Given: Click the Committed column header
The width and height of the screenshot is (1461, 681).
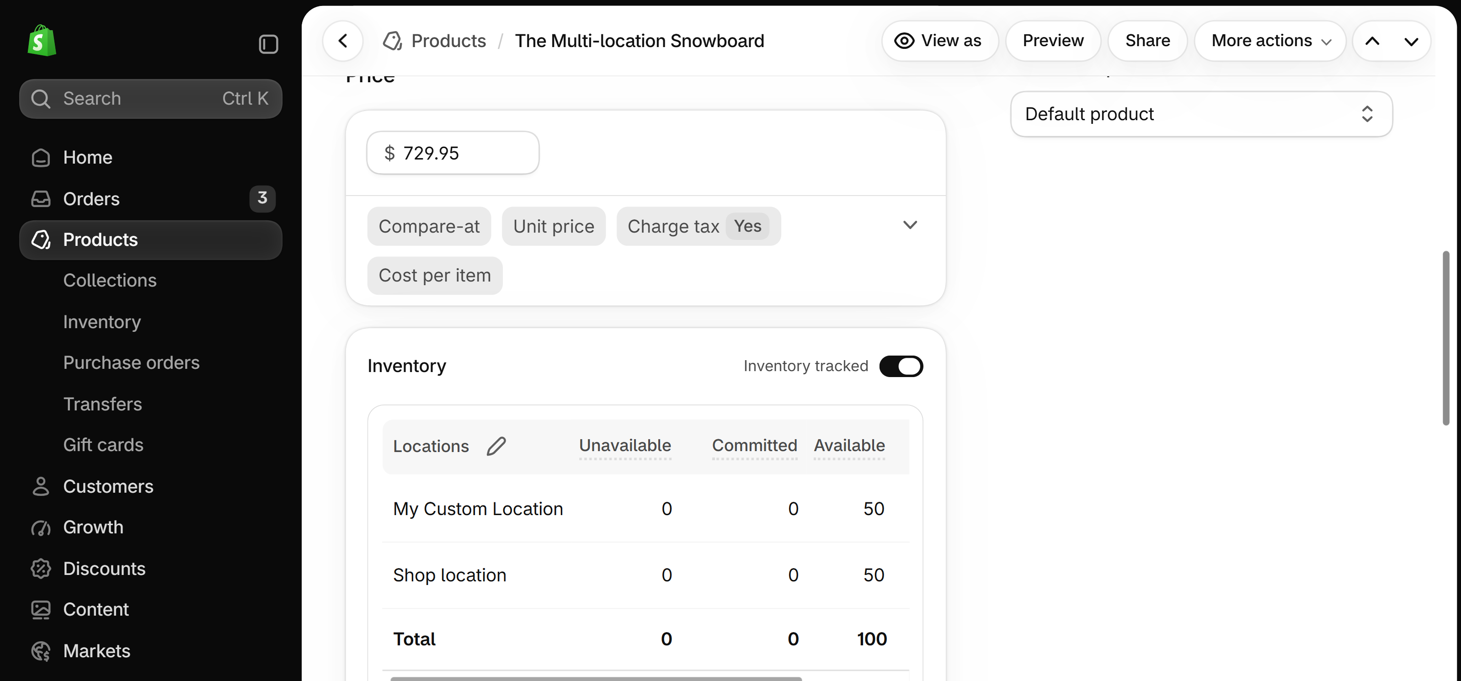Looking at the screenshot, I should click(754, 446).
